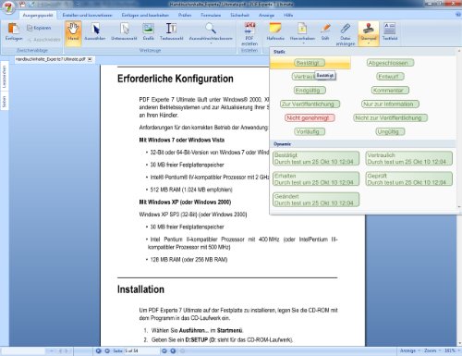This screenshot has height=356, width=462.
Task: Open the Formulare ribbon tab
Action: tap(211, 15)
